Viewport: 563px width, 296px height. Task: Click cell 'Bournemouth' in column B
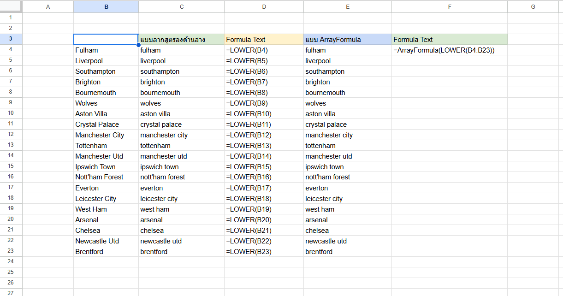[x=106, y=92]
